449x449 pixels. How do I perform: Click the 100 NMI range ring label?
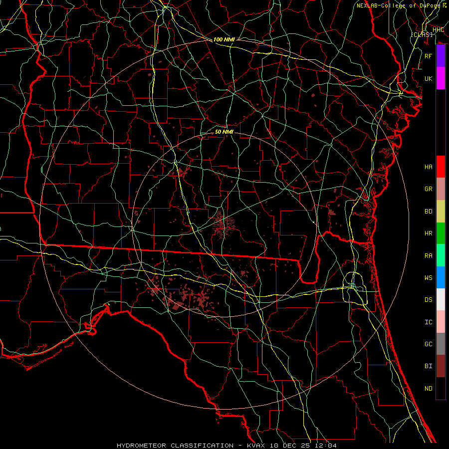224,39
